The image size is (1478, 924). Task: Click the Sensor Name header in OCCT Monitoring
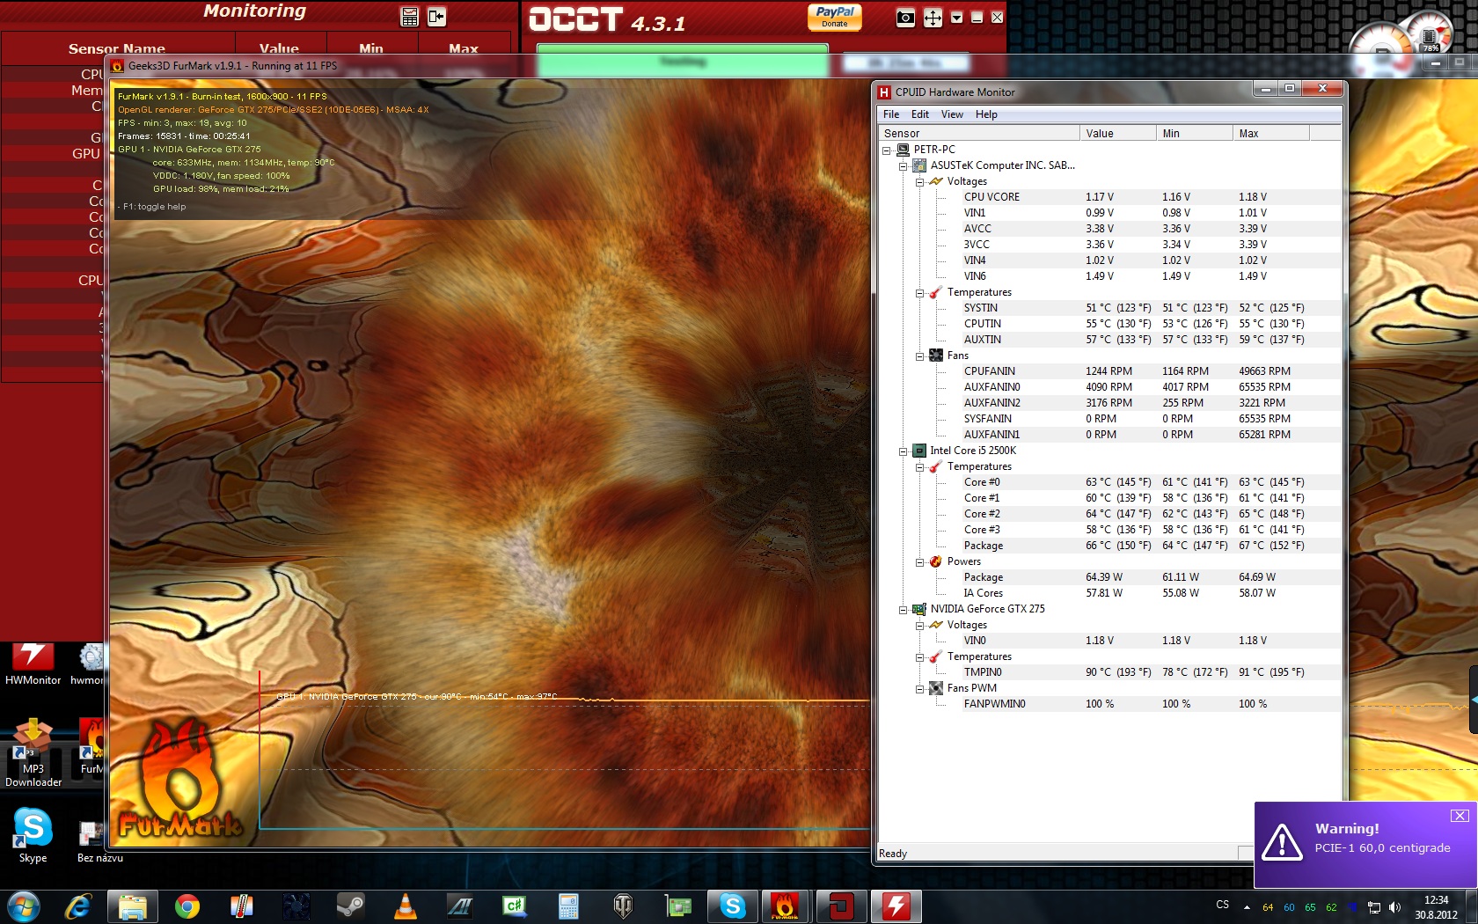tap(117, 48)
